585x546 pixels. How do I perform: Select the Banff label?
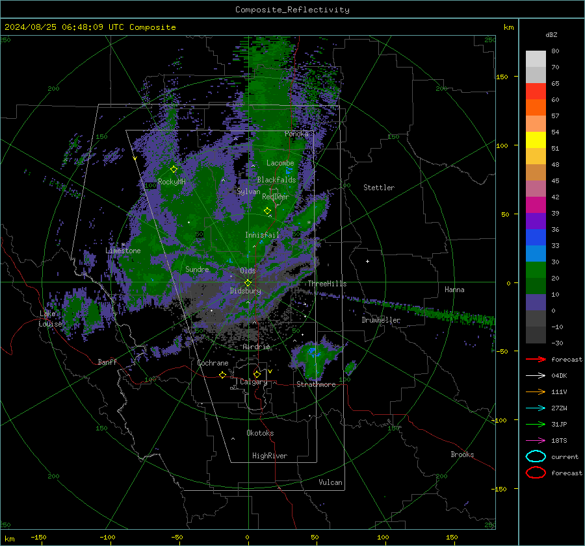[107, 362]
